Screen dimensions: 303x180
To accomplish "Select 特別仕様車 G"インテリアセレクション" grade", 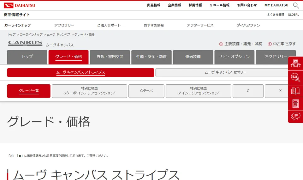I will [199, 91].
